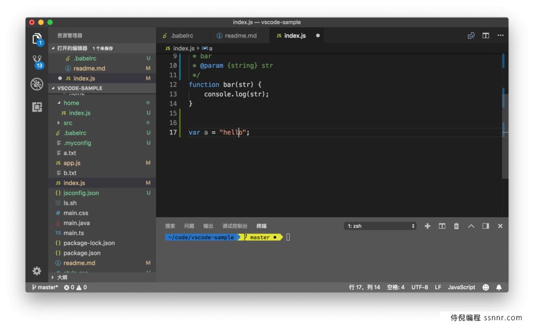534x326 pixels.
Task: Change the UTF-8 file encoding
Action: click(x=419, y=287)
